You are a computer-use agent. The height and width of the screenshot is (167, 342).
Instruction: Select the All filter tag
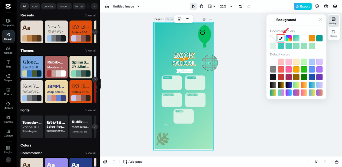click(25, 6)
